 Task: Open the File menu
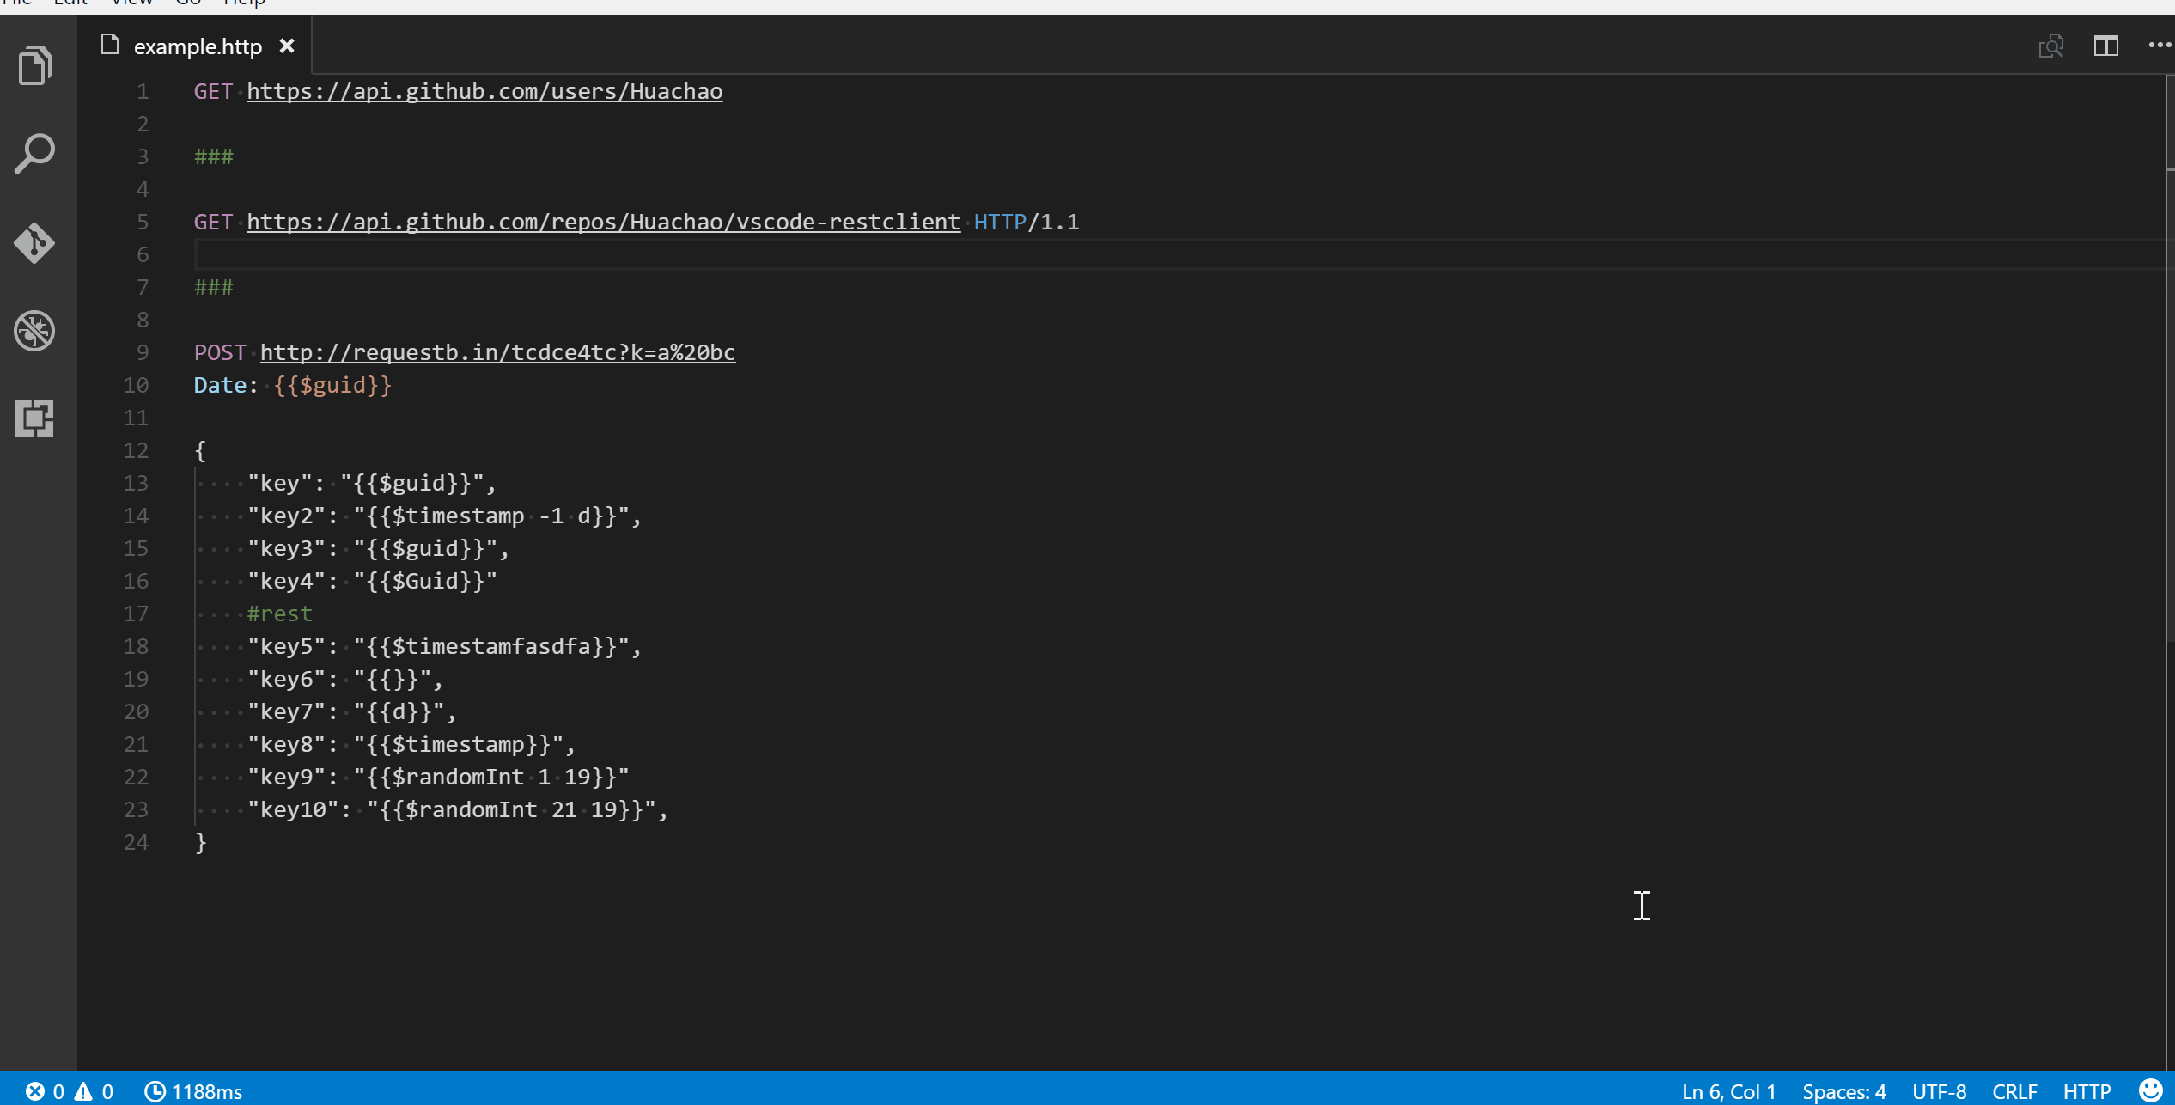[x=19, y=3]
